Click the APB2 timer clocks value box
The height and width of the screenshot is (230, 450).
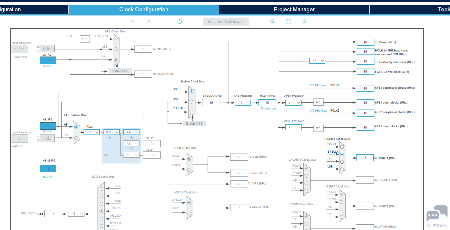click(x=365, y=127)
